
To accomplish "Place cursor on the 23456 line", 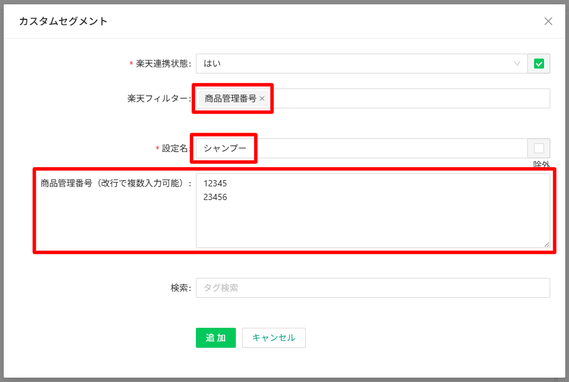I will pyautogui.click(x=215, y=198).
